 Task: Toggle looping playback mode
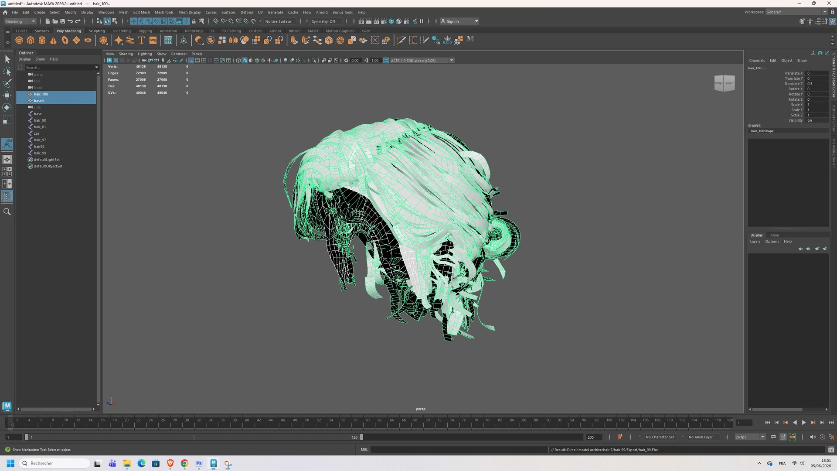(x=773, y=437)
